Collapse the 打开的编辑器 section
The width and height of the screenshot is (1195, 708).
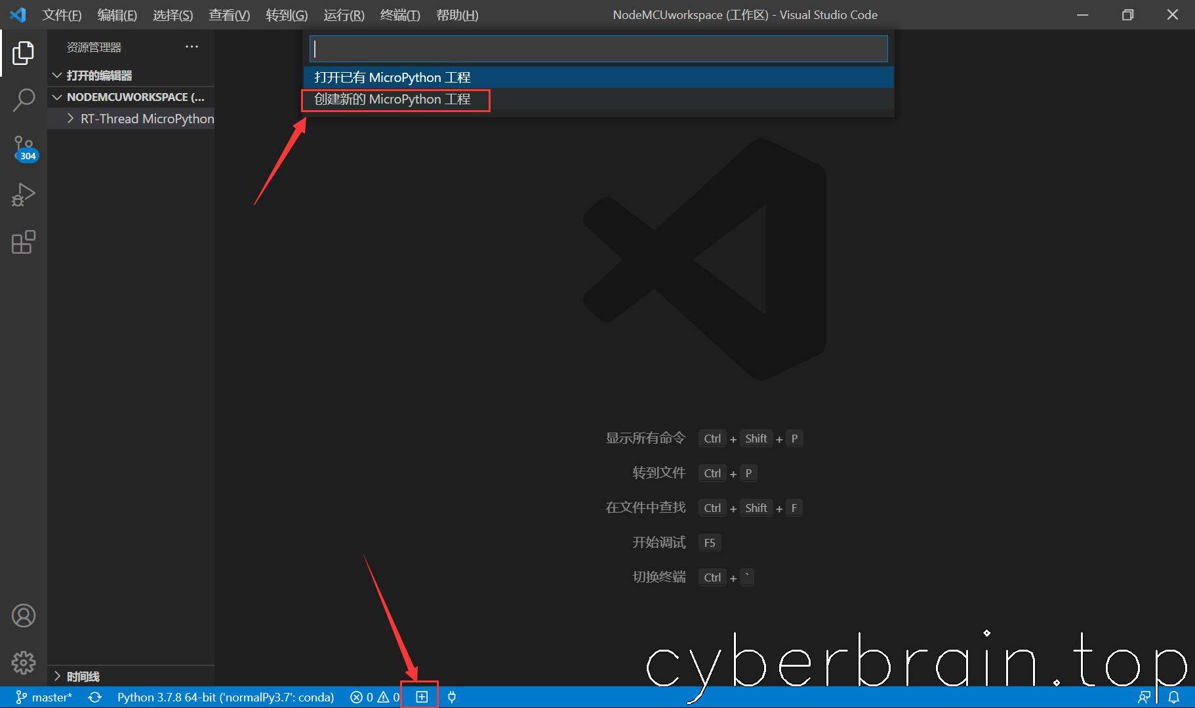(x=131, y=75)
